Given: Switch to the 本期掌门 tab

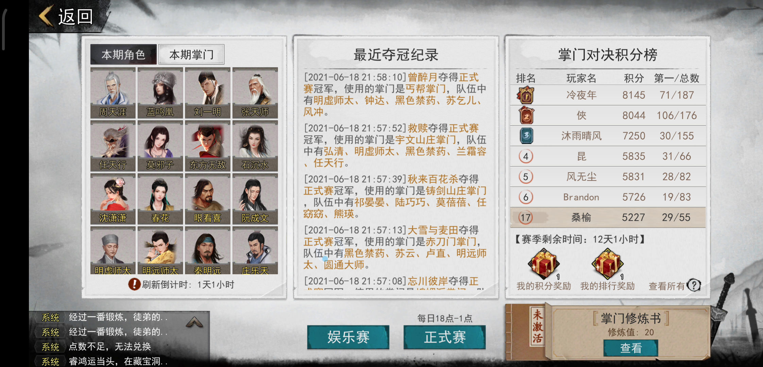Looking at the screenshot, I should 191,54.
